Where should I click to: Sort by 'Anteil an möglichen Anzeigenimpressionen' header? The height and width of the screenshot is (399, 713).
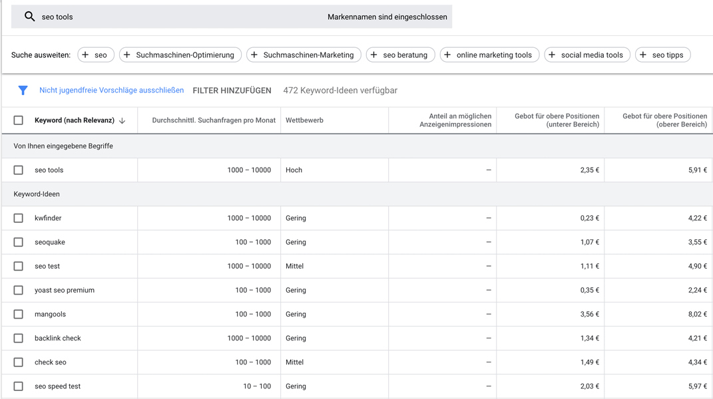coord(455,120)
